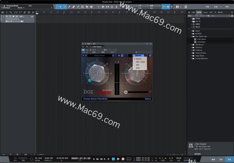234x163 pixels.
Task: Select the Side option in dropdown
Action: (138, 68)
